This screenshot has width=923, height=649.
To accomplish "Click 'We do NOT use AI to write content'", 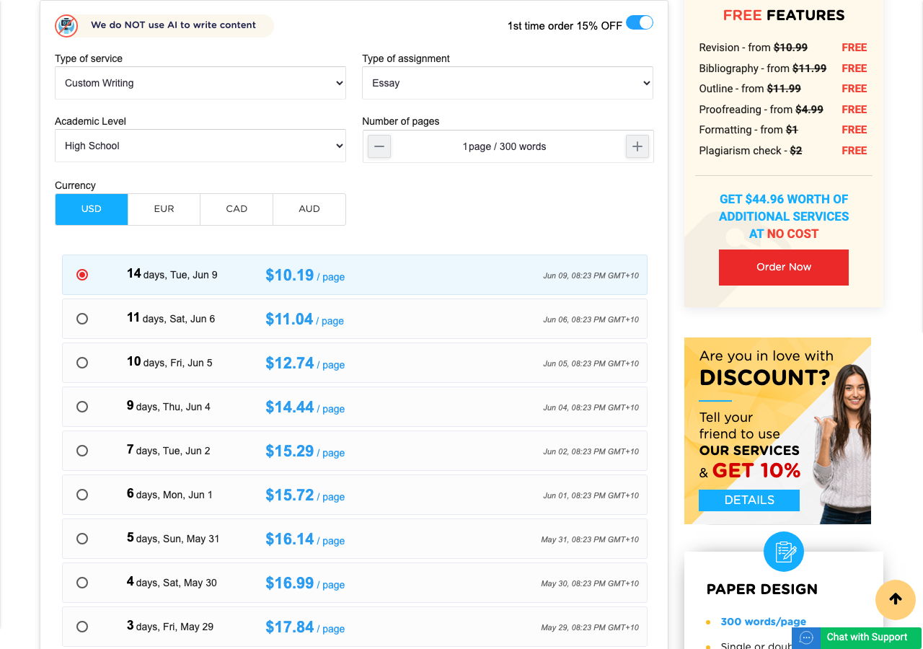I will click(x=173, y=25).
